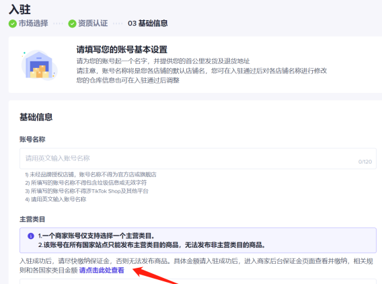Click the 基础信息 section heading
The width and height of the screenshot is (382, 284).
click(36, 117)
